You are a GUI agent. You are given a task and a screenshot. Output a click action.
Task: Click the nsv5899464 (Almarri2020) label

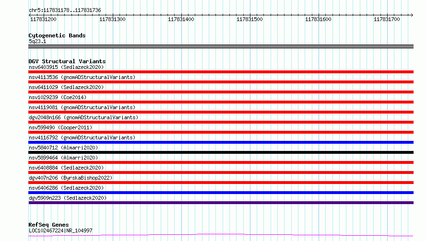pos(63,158)
